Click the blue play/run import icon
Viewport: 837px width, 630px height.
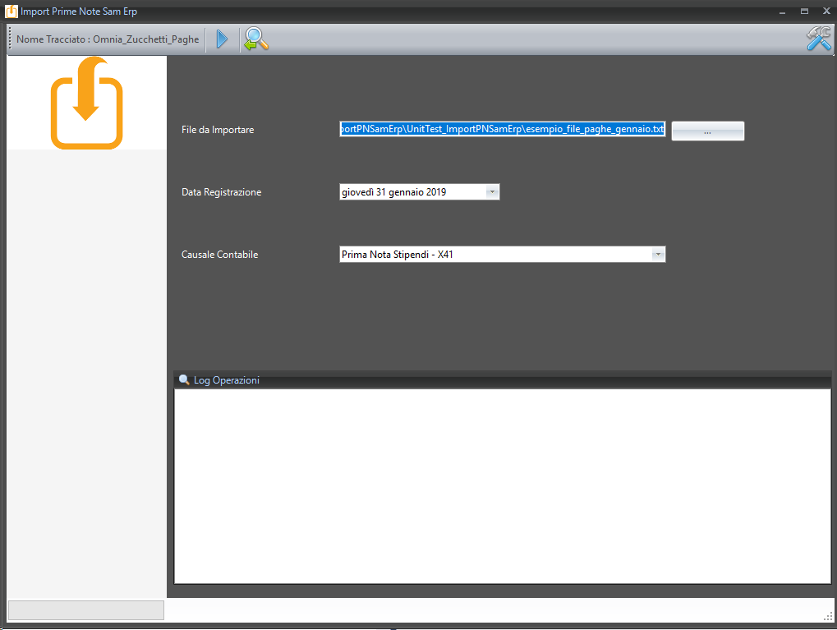[x=222, y=39]
